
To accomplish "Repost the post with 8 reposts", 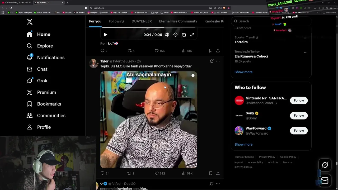I will tap(131, 173).
